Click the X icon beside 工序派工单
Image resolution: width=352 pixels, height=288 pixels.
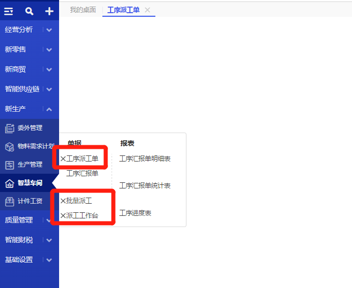[x=63, y=159]
